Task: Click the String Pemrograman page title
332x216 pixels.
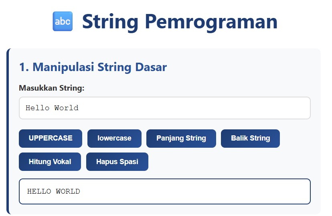Action: (180, 22)
